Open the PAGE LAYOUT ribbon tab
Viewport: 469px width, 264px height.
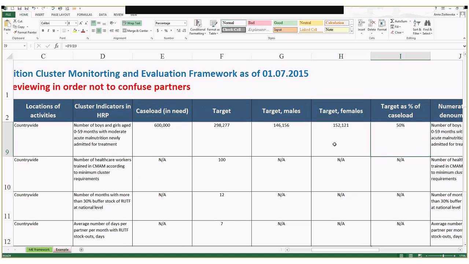60,15
